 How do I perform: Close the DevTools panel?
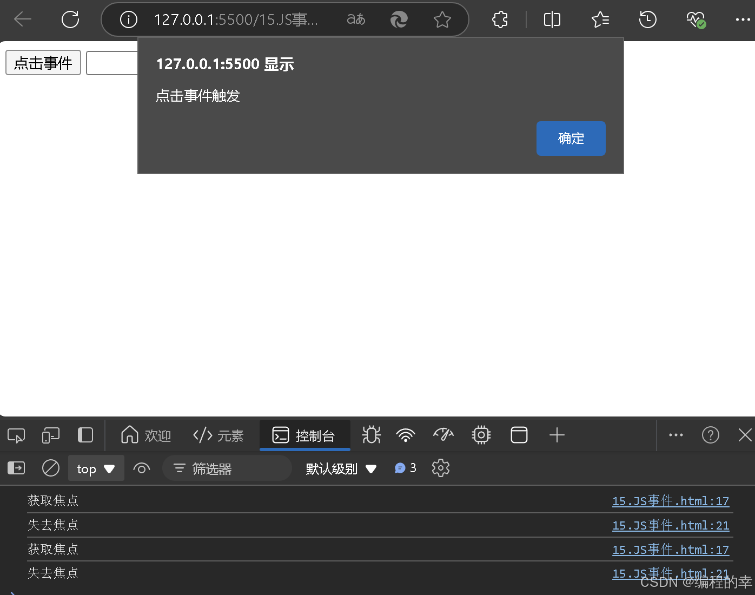(x=745, y=435)
